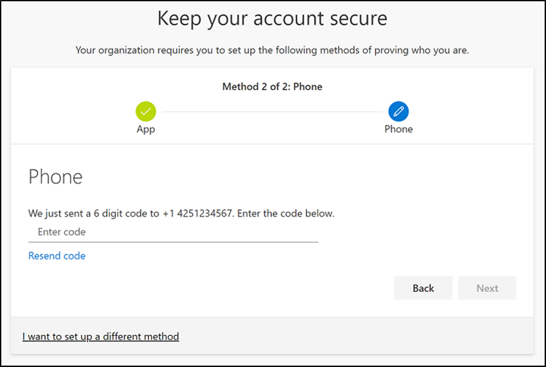Open 'I want to set up a different method'
Image resolution: width=546 pixels, height=367 pixels.
100,337
